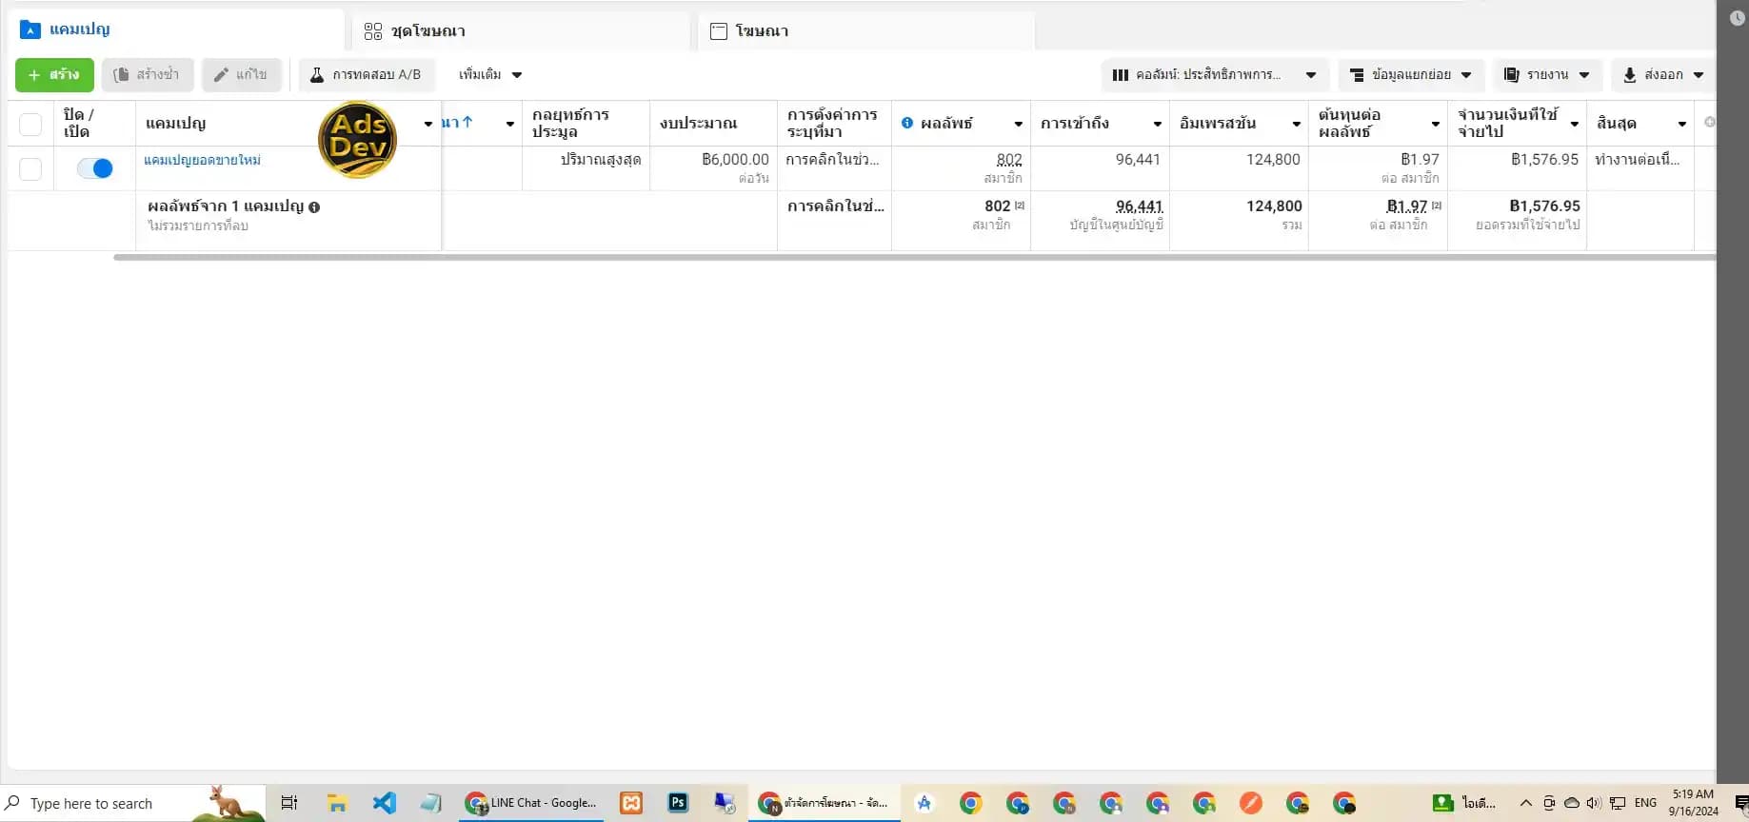This screenshot has height=822, width=1749.
Task: Open File Explorer from the taskbar
Action: coord(337,804)
